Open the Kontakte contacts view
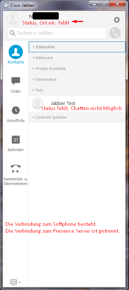 coord(16,54)
